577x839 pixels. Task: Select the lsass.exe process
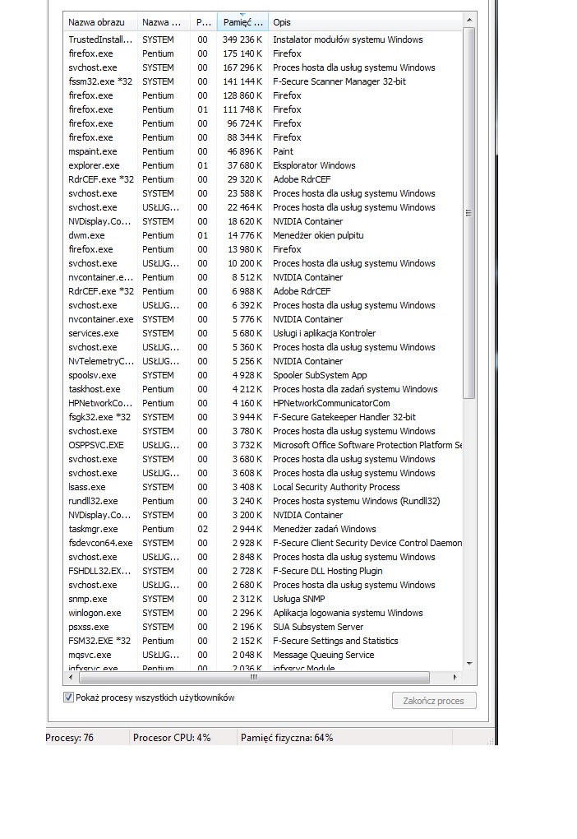[x=262, y=487]
